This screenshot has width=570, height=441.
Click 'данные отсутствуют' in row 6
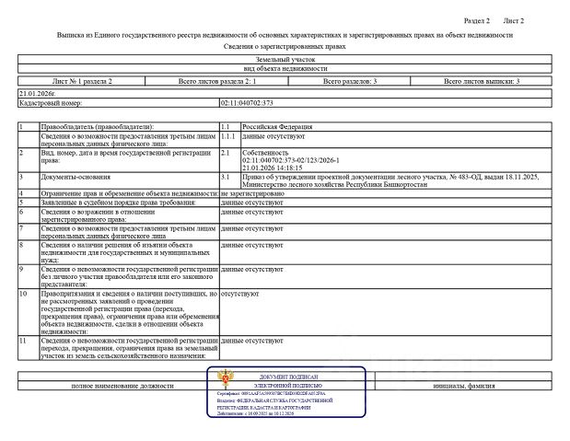251,212
